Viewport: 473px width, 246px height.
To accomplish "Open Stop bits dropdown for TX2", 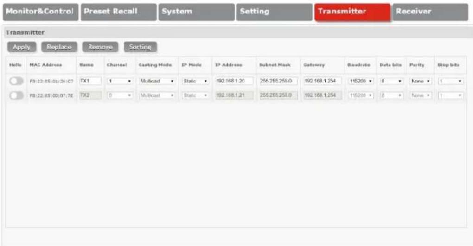I will (x=451, y=95).
